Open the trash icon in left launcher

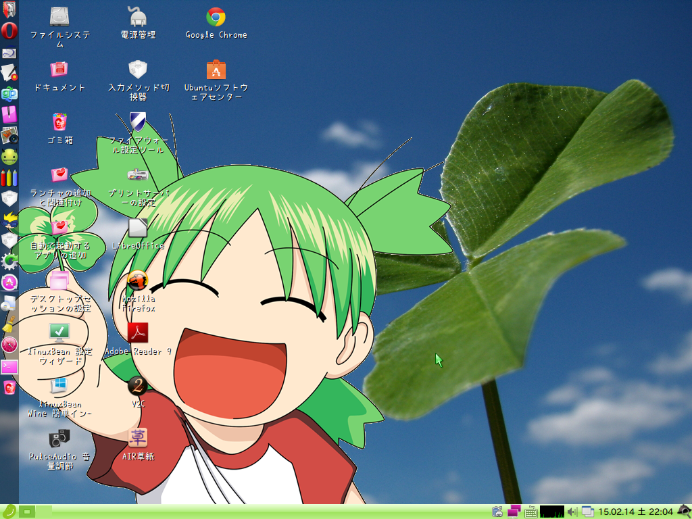coord(9,387)
